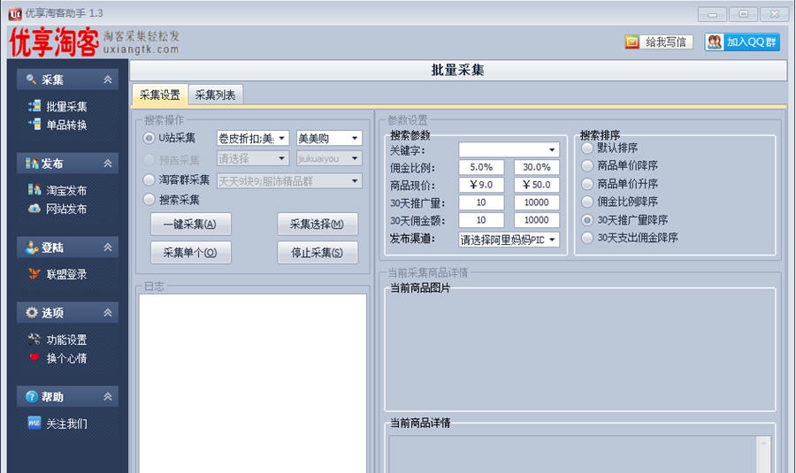Open 淘宝发布 menu item
This screenshot has width=796, height=473.
(x=66, y=190)
